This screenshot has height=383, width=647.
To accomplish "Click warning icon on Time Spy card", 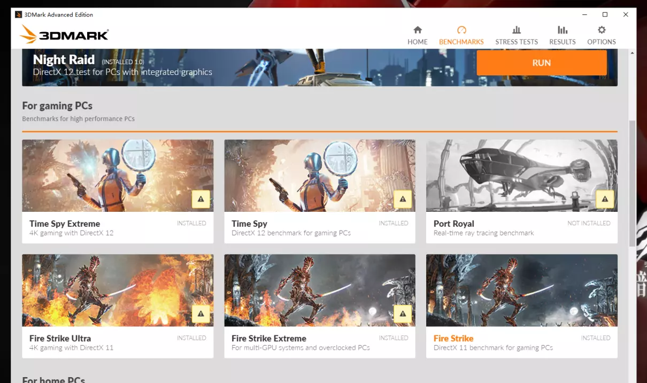I will [x=403, y=199].
